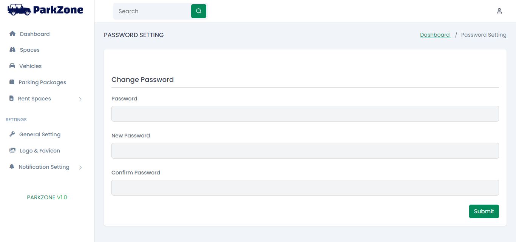
Task: Follow the Dashboard breadcrumb link
Action: (x=435, y=35)
